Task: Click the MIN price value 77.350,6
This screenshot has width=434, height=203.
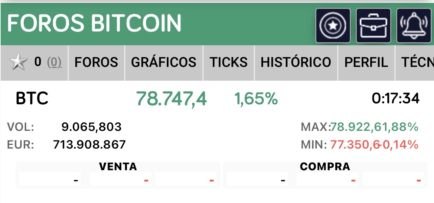Action: coord(355,145)
